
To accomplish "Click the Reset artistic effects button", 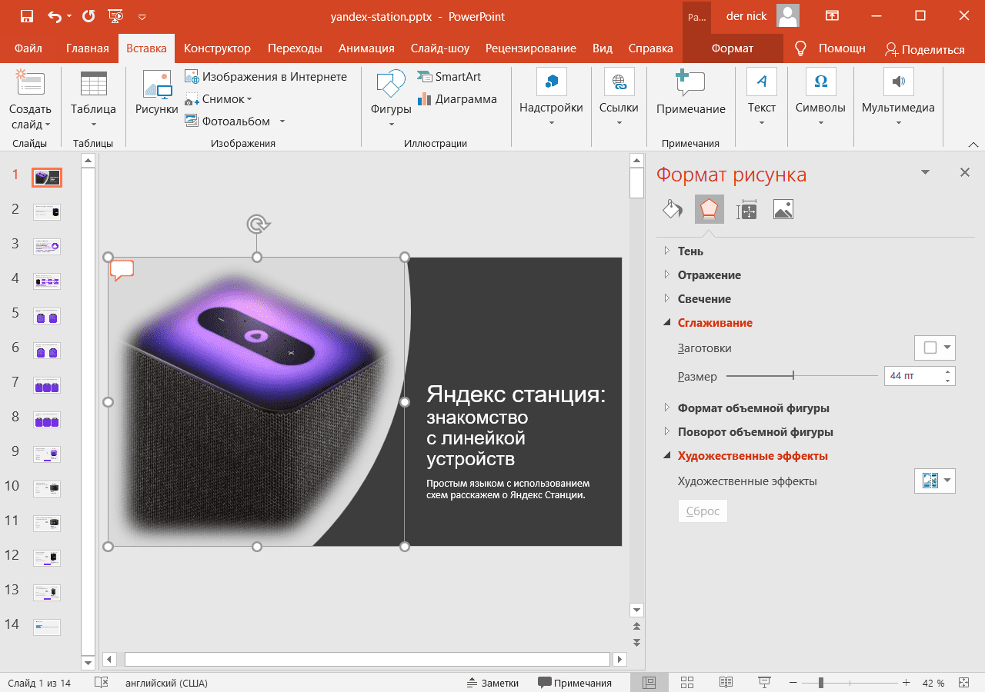I will pyautogui.click(x=703, y=511).
